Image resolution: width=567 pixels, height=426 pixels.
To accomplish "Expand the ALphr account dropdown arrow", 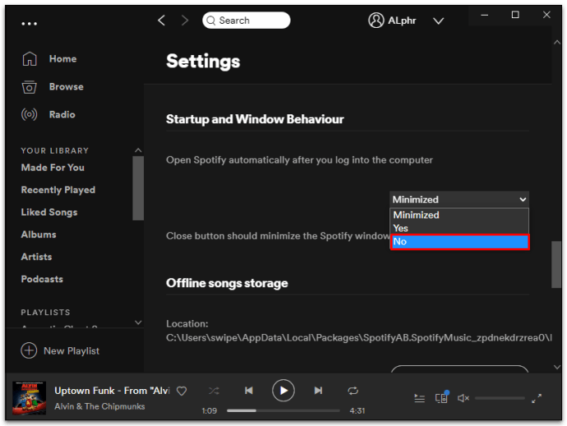I will point(438,21).
